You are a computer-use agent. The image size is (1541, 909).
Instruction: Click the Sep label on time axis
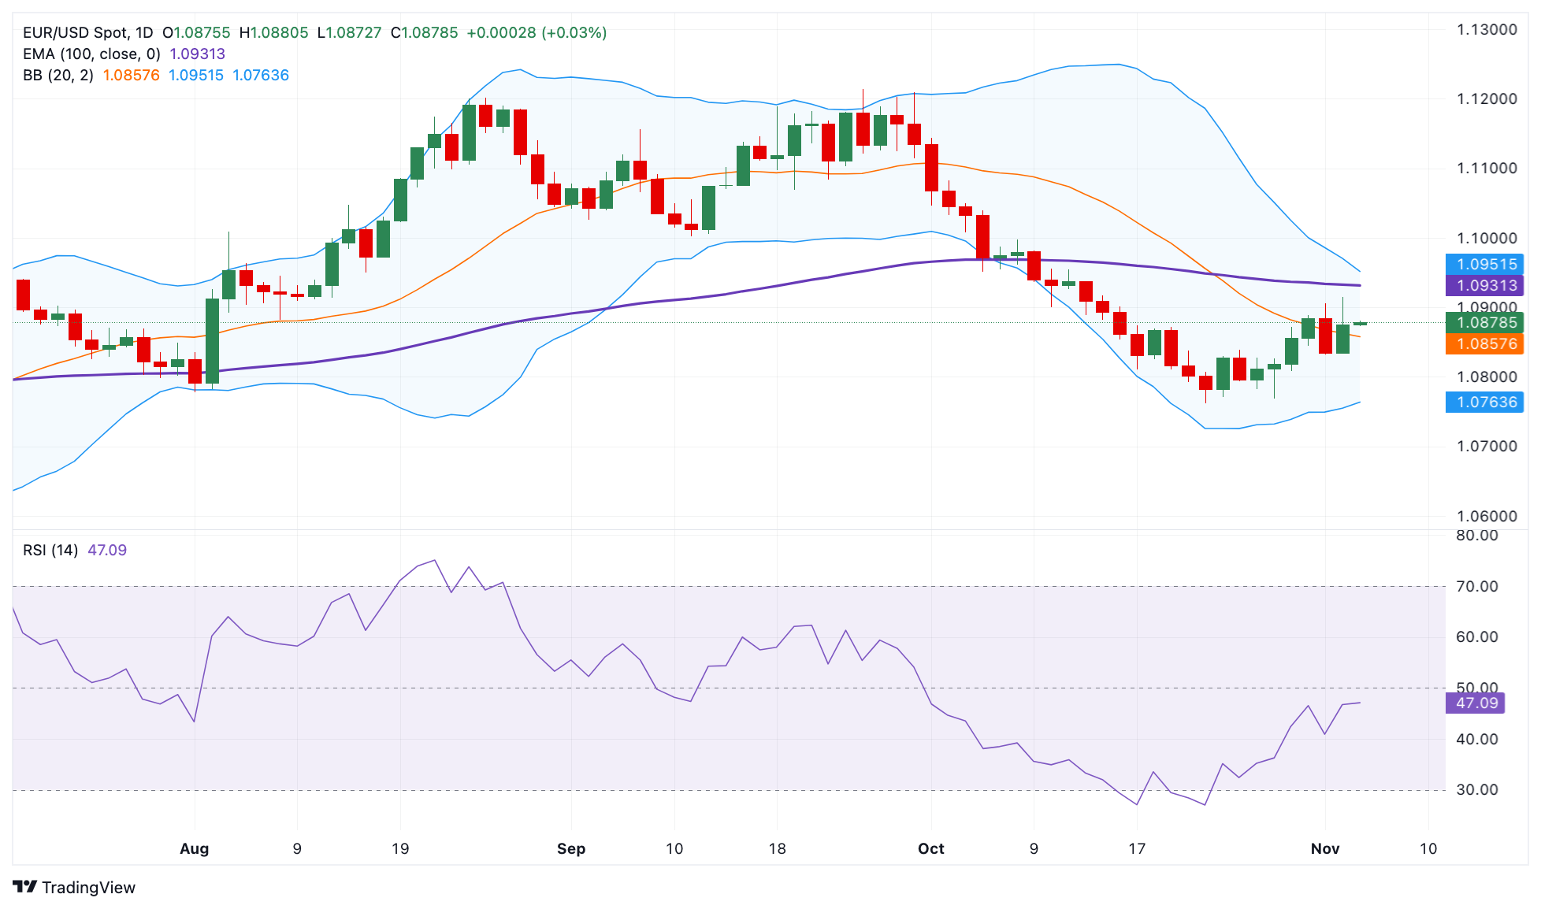pyautogui.click(x=570, y=849)
